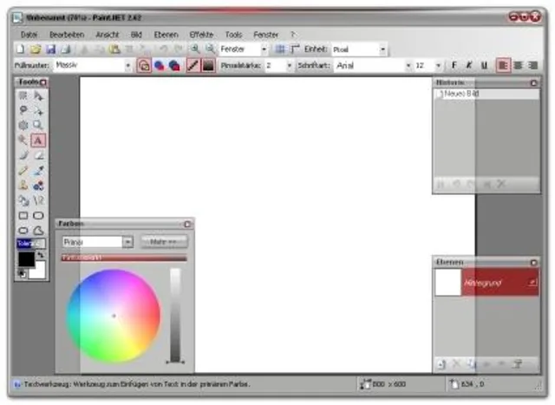The width and height of the screenshot is (555, 405).
Task: Open the Ansicht menu
Action: point(108,35)
